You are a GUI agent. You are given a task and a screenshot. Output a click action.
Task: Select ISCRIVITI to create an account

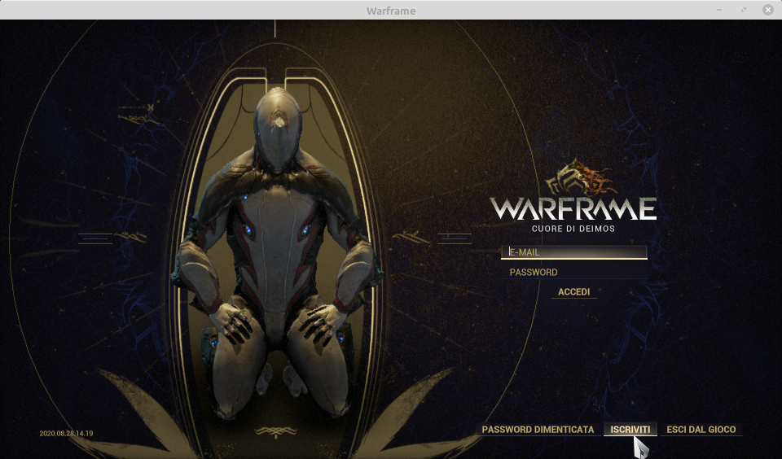[630, 430]
